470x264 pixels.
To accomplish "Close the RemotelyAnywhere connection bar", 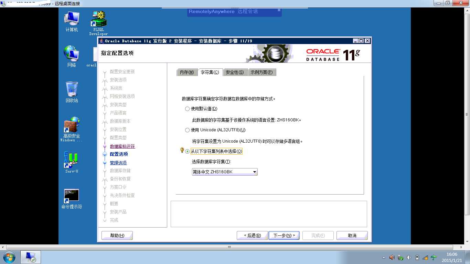I will tap(279, 10).
